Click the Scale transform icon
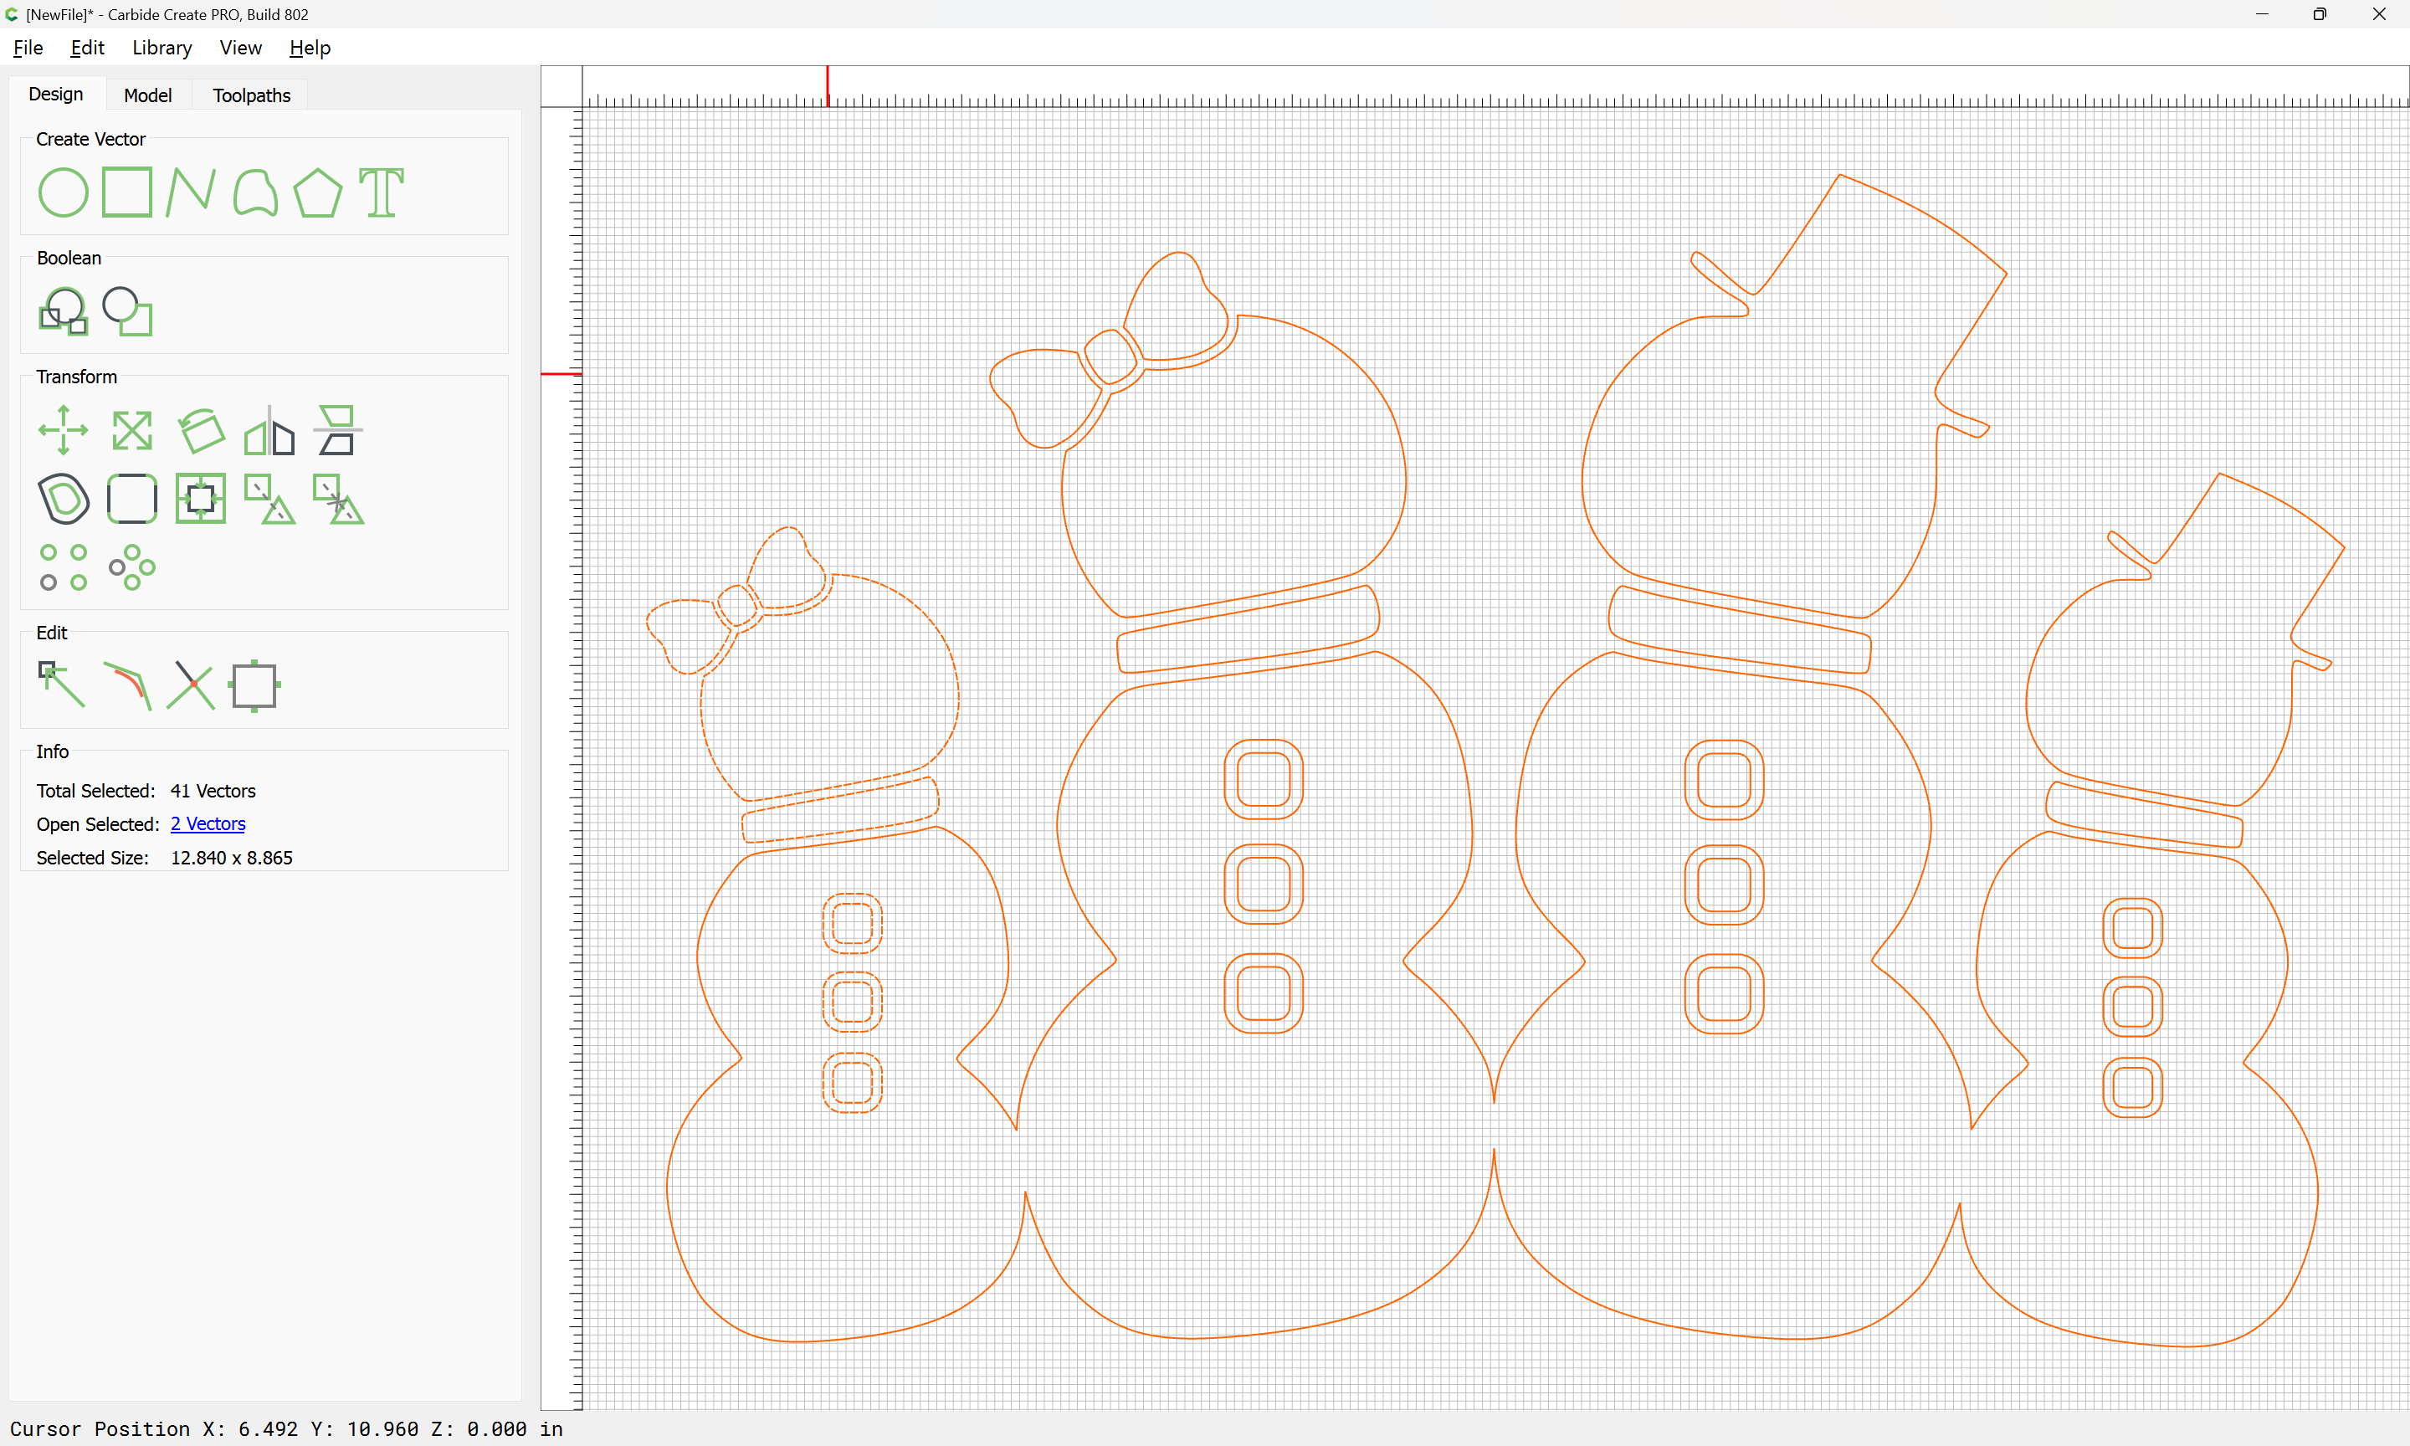 point(132,430)
